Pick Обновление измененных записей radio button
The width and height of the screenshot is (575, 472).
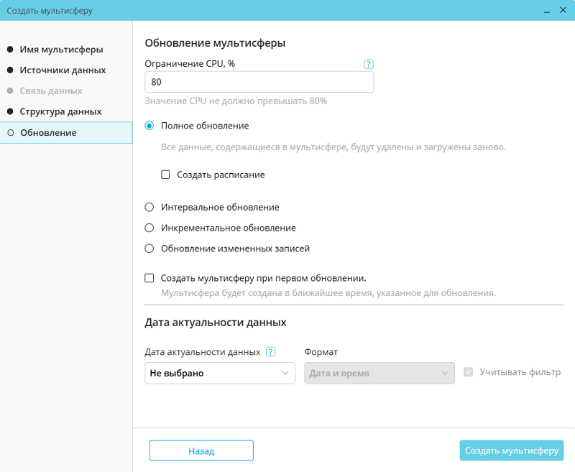tap(149, 249)
